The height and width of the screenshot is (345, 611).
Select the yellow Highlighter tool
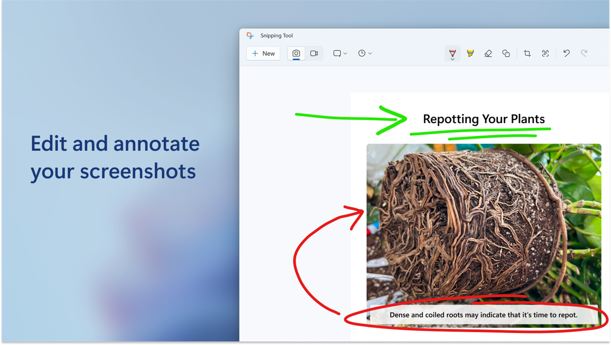tap(470, 53)
